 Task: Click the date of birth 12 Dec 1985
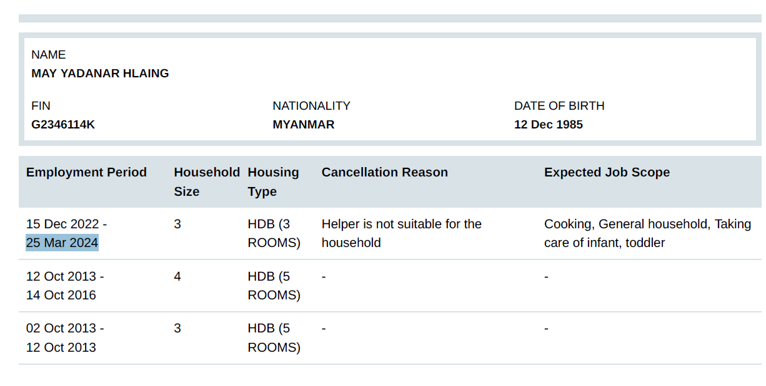coord(549,125)
